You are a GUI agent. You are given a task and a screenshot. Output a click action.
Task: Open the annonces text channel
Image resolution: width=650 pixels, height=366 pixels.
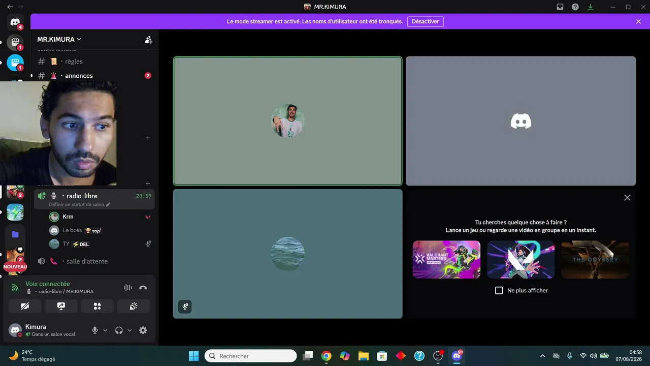tap(94, 76)
